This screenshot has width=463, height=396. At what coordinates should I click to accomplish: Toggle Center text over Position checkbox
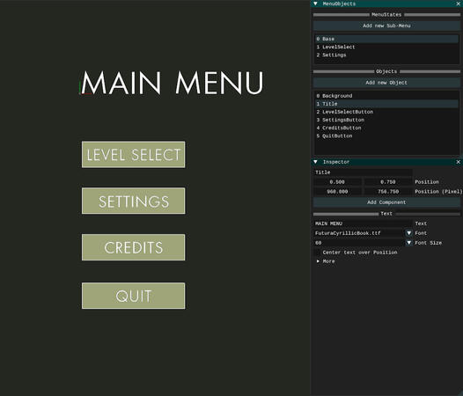(x=317, y=253)
